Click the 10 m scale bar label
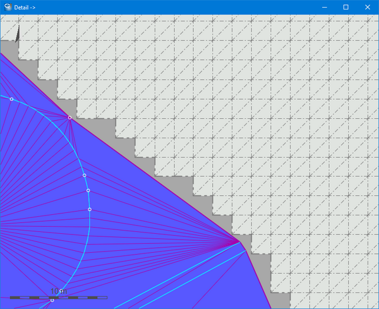The width and height of the screenshot is (379, 309). [59, 291]
